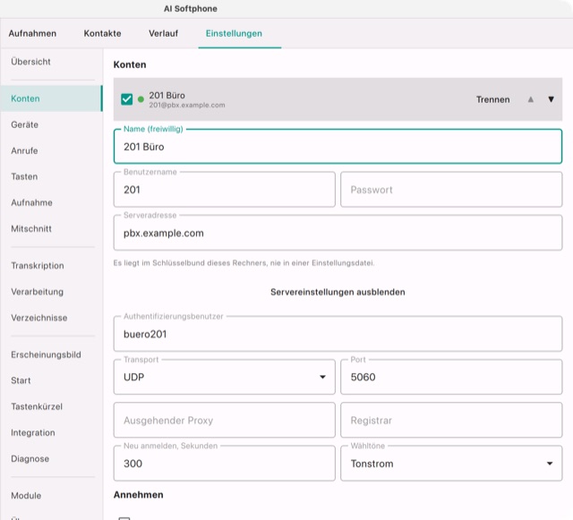The height and width of the screenshot is (520, 573).
Task: Click into the Passwort field
Action: (x=451, y=189)
